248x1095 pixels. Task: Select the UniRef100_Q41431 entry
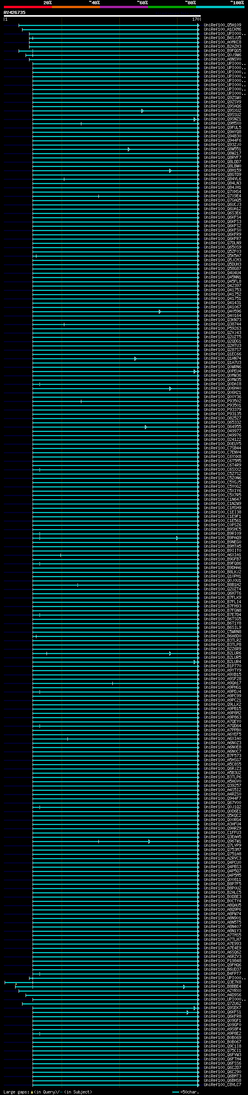click(222, 303)
